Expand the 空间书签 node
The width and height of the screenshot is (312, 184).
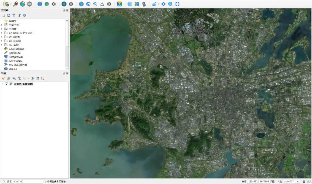(x=2, y=25)
